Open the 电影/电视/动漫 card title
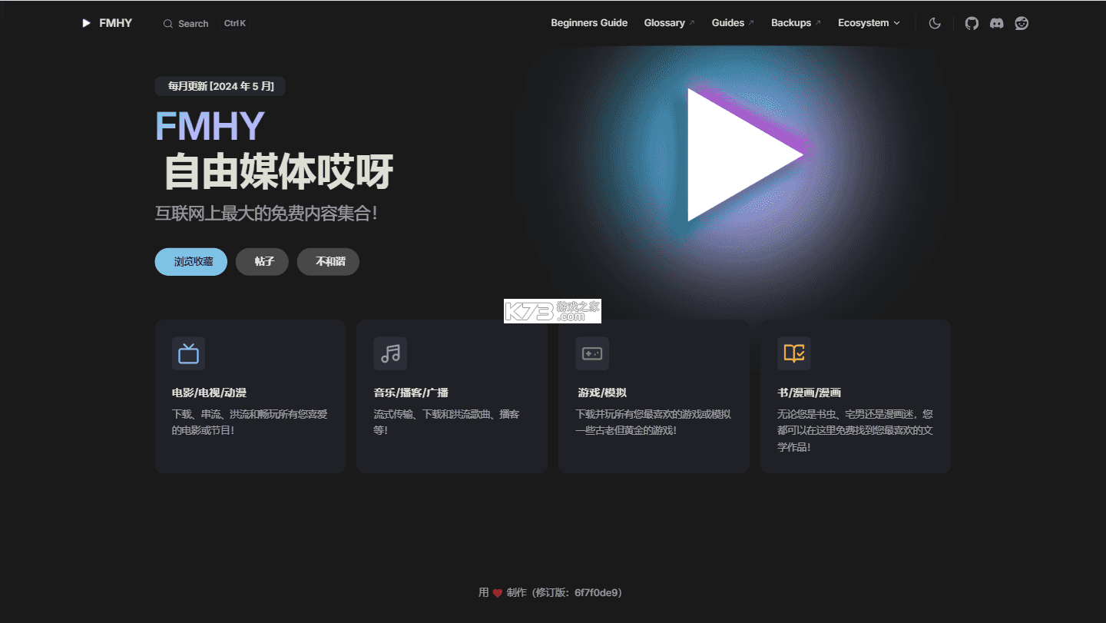 click(209, 393)
